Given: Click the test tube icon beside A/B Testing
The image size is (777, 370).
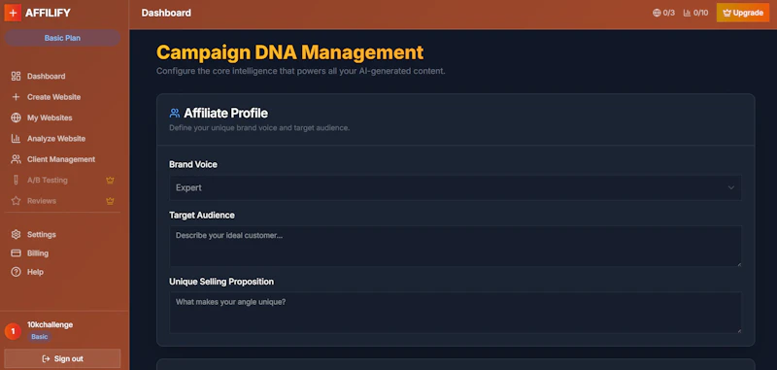Looking at the screenshot, I should pos(16,181).
